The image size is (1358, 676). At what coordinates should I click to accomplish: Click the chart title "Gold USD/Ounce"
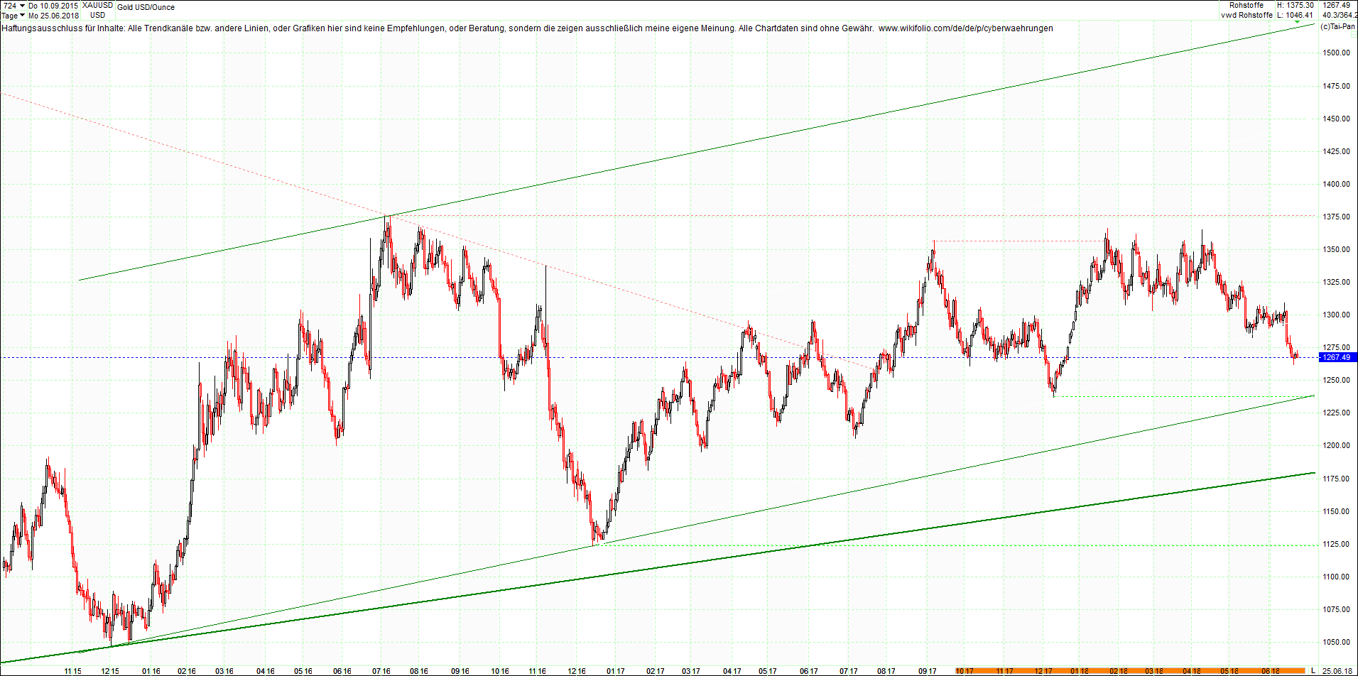(145, 7)
